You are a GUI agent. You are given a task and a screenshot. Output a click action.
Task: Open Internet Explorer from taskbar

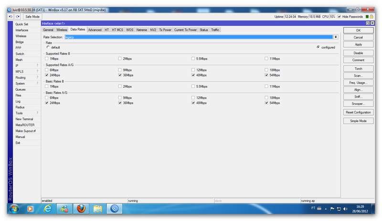pos(47,209)
